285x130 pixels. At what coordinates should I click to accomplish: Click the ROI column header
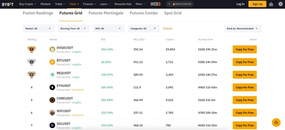click(103, 39)
